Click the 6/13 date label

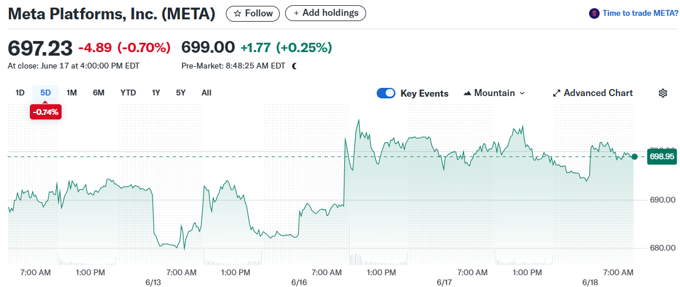click(153, 282)
